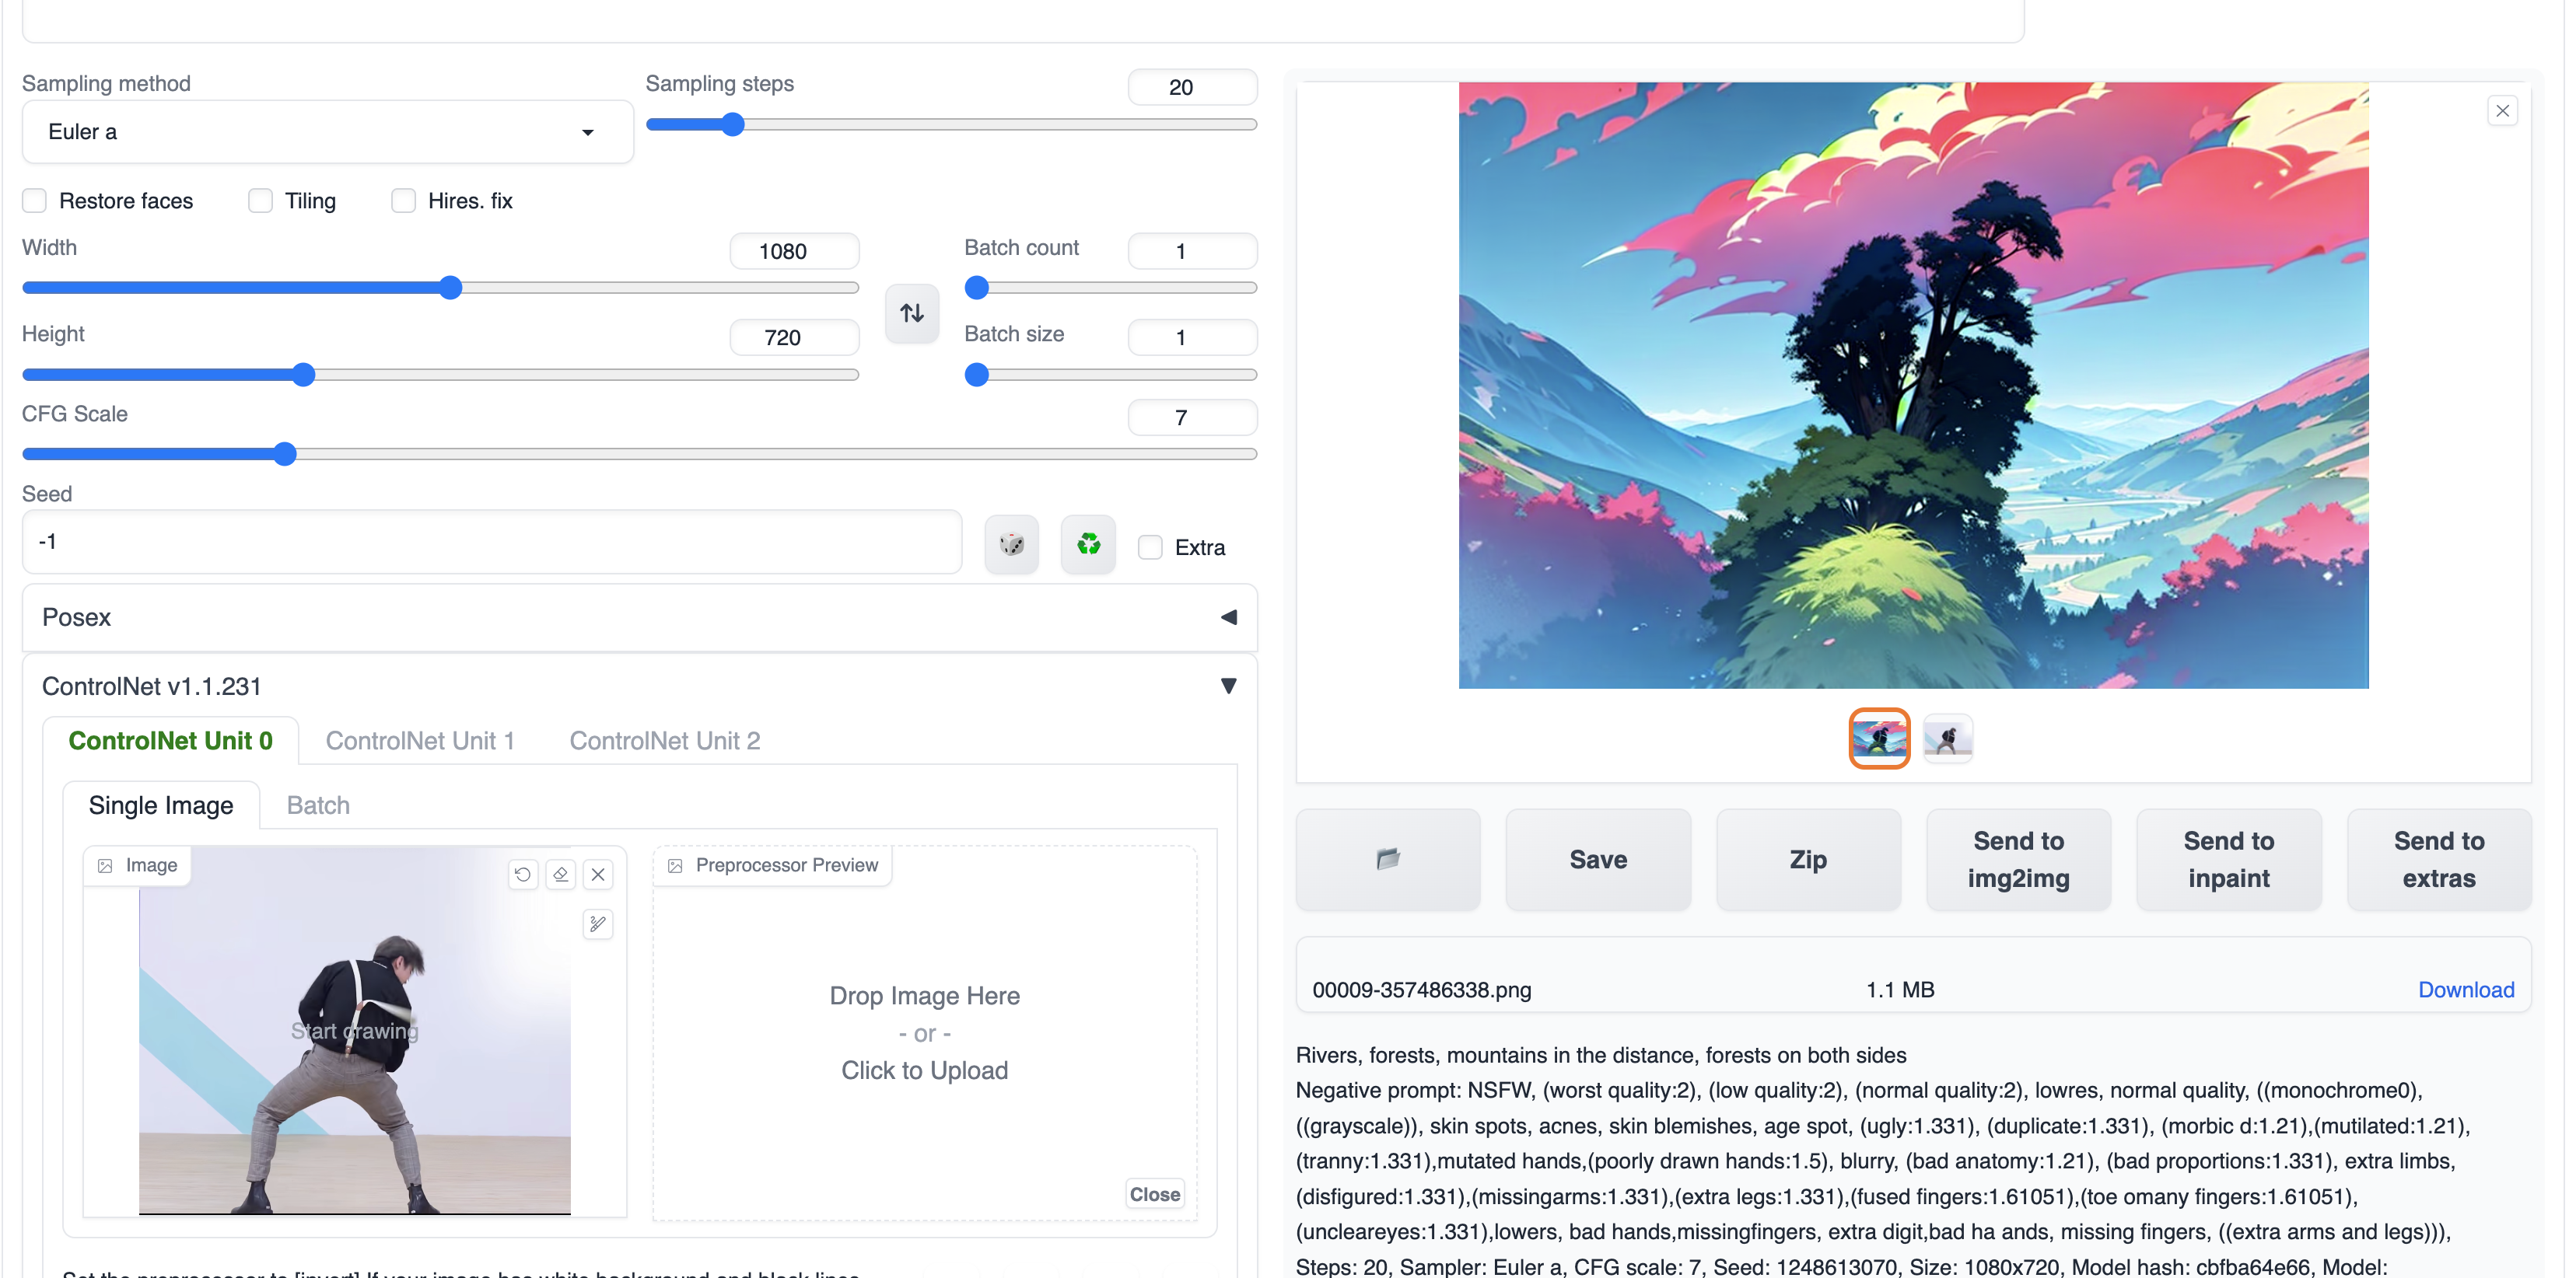Open output folder icon button
The image size is (2576, 1278).
point(1387,858)
